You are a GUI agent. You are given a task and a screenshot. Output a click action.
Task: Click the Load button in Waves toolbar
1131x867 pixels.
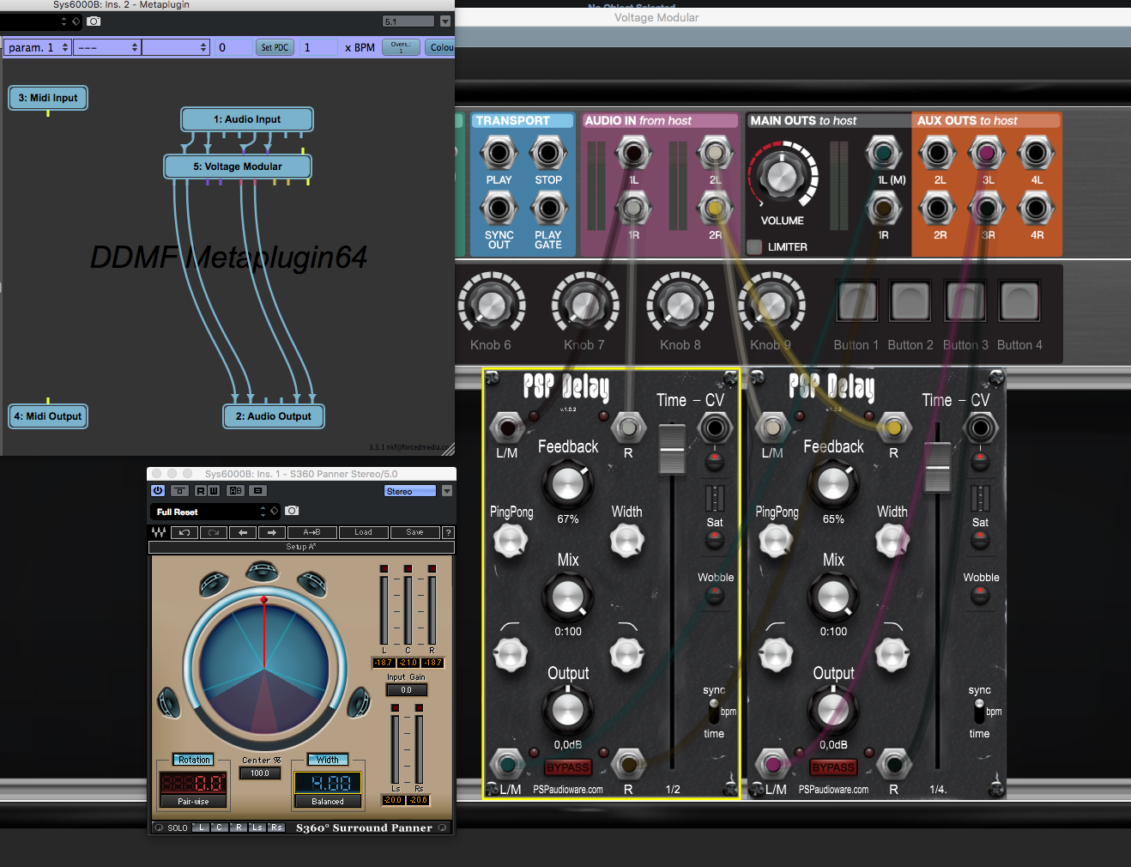[363, 532]
